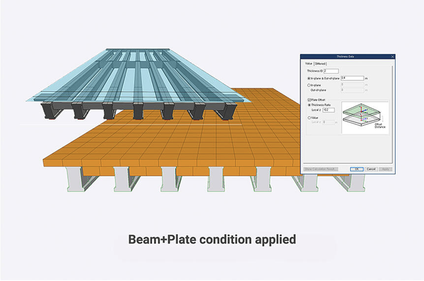Click the Cancel button
This screenshot has height=281, width=424.
click(x=371, y=168)
